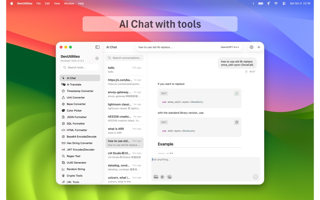Open the Apple menu
The image size is (320, 200).
pyautogui.click(x=12, y=3)
